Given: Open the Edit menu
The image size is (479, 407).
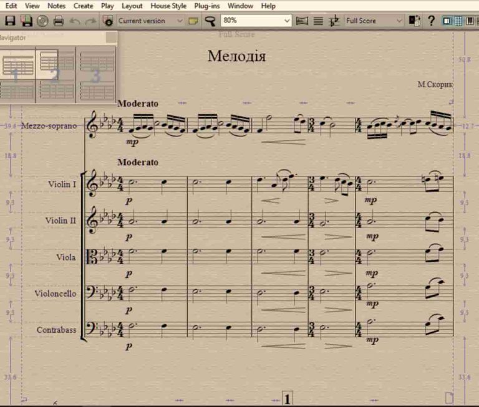Looking at the screenshot, I should 11,6.
